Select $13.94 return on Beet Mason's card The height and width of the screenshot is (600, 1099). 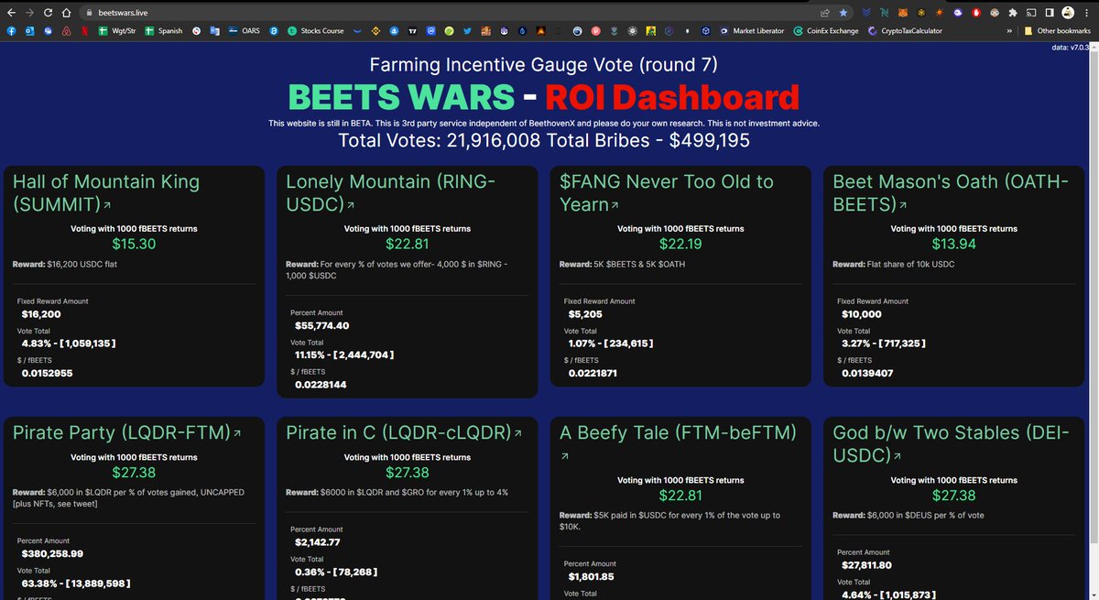[x=953, y=244]
